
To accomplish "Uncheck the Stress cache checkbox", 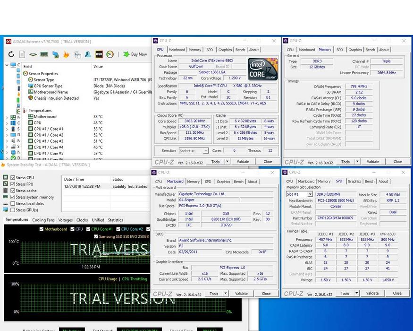I will (13, 191).
